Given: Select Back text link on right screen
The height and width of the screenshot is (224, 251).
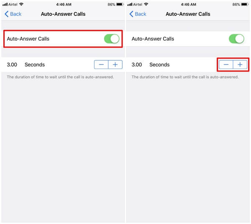Looking at the screenshot, I should tap(141, 14).
